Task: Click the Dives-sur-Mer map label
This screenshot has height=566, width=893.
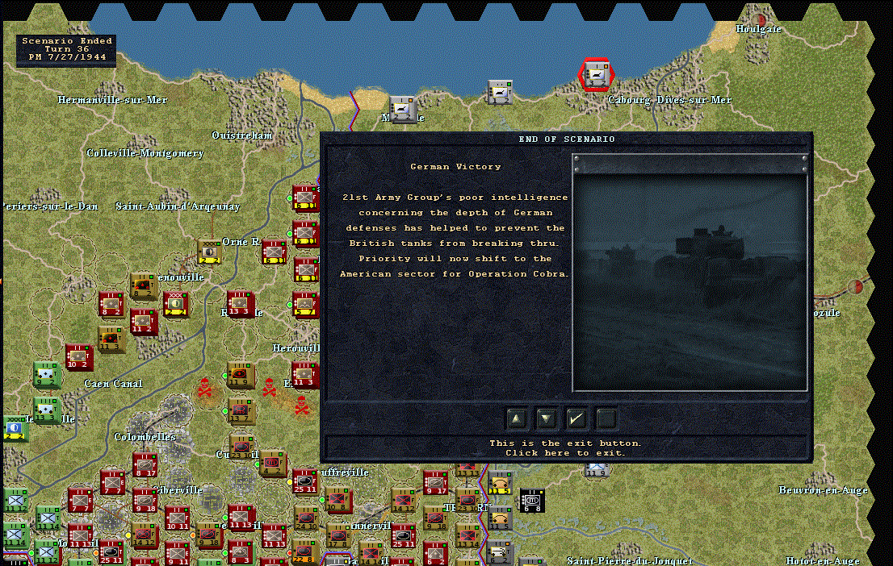Action: (x=694, y=100)
